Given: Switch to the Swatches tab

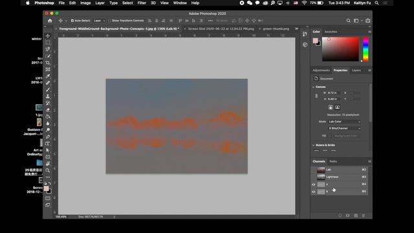Looking at the screenshot, I should (x=331, y=32).
